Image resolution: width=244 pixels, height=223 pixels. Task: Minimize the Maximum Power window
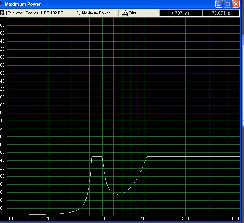pos(219,4)
